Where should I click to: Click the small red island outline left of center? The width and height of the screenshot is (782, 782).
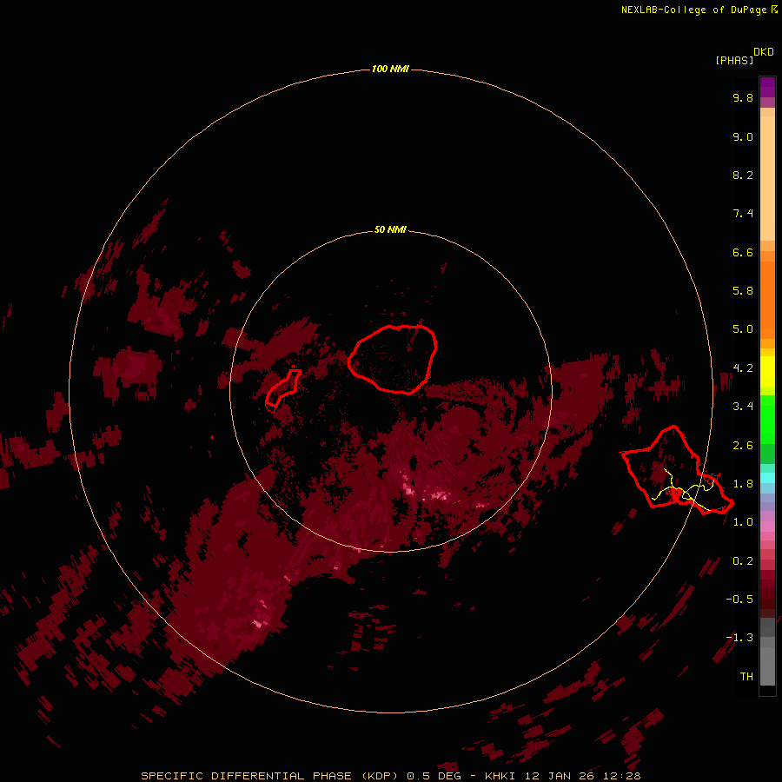282,388
